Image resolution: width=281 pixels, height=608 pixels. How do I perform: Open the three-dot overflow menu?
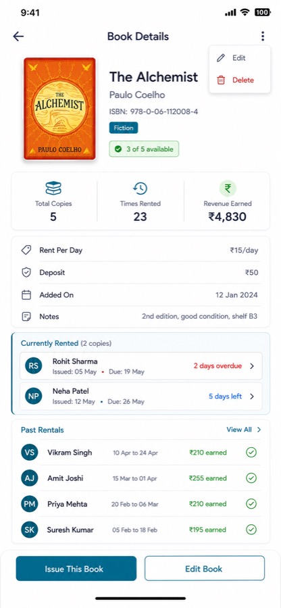[263, 36]
